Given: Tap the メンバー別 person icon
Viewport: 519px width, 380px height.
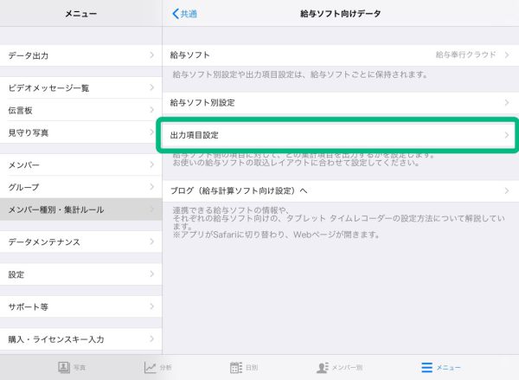Looking at the screenshot, I should pyautogui.click(x=323, y=368).
